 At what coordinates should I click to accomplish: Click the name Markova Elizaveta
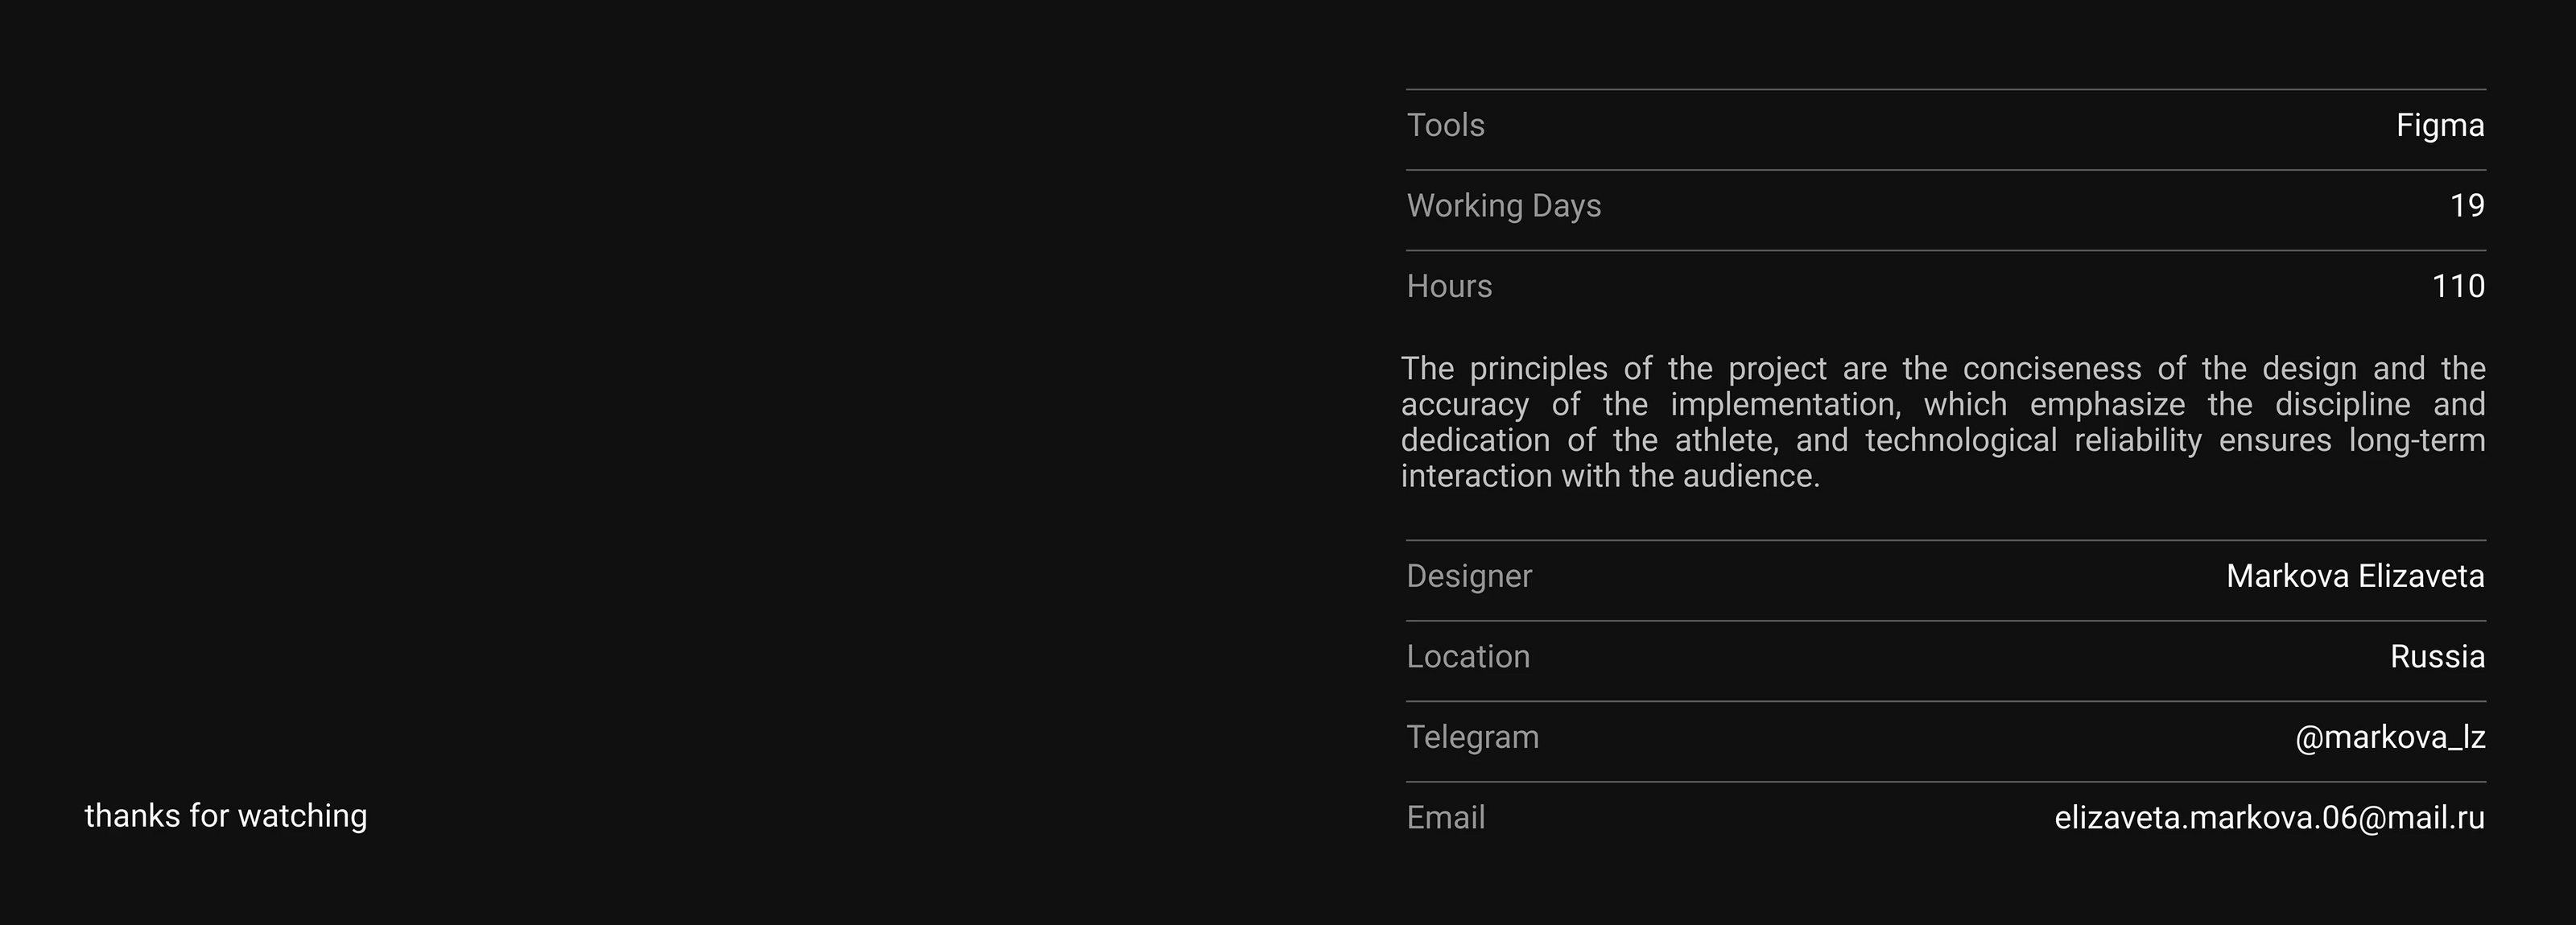pyautogui.click(x=2354, y=577)
